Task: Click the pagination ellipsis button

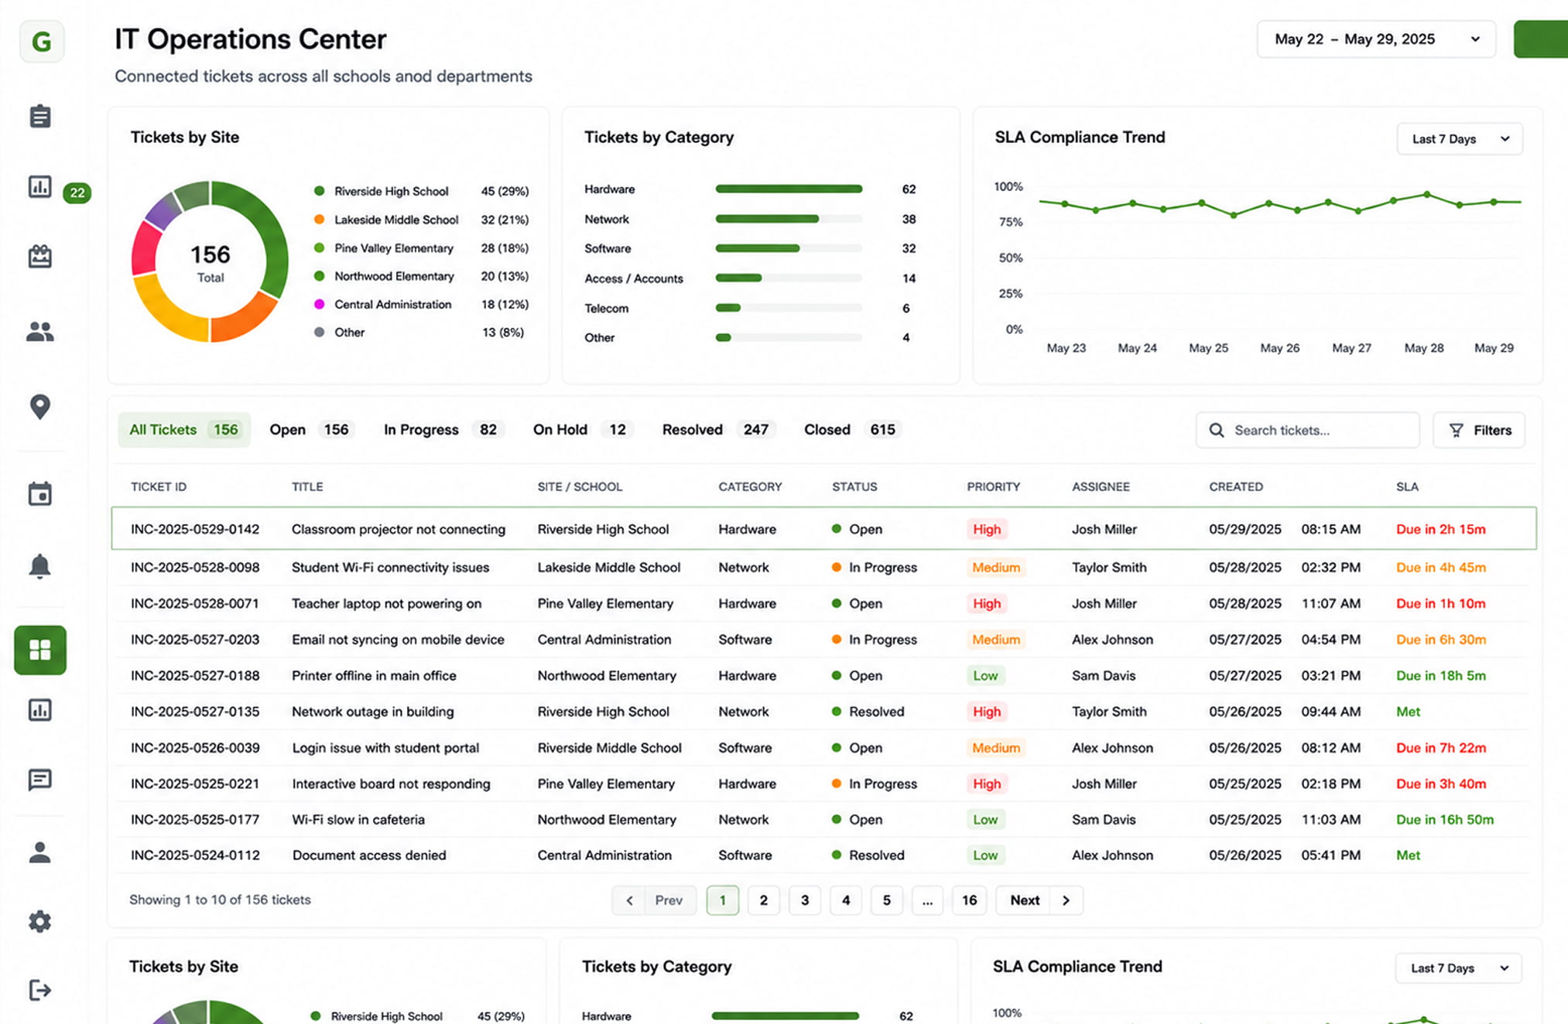Action: [x=927, y=900]
